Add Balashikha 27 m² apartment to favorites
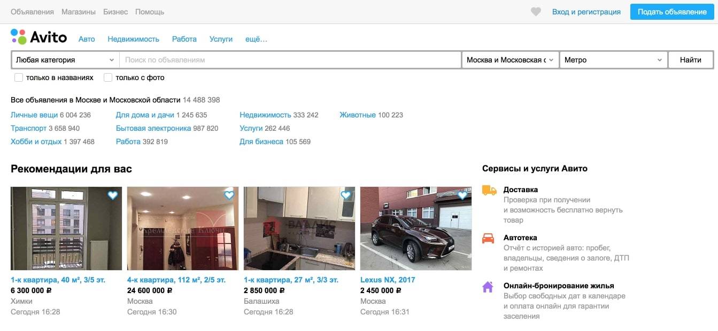 [345, 195]
